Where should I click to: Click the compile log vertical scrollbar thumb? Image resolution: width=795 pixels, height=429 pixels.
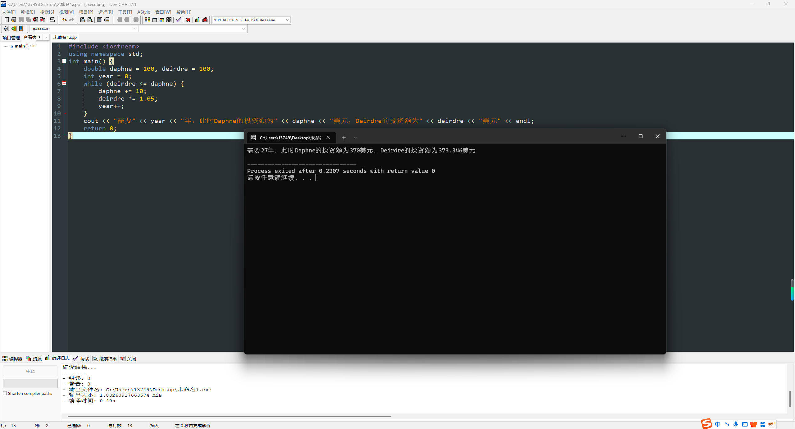coord(790,399)
